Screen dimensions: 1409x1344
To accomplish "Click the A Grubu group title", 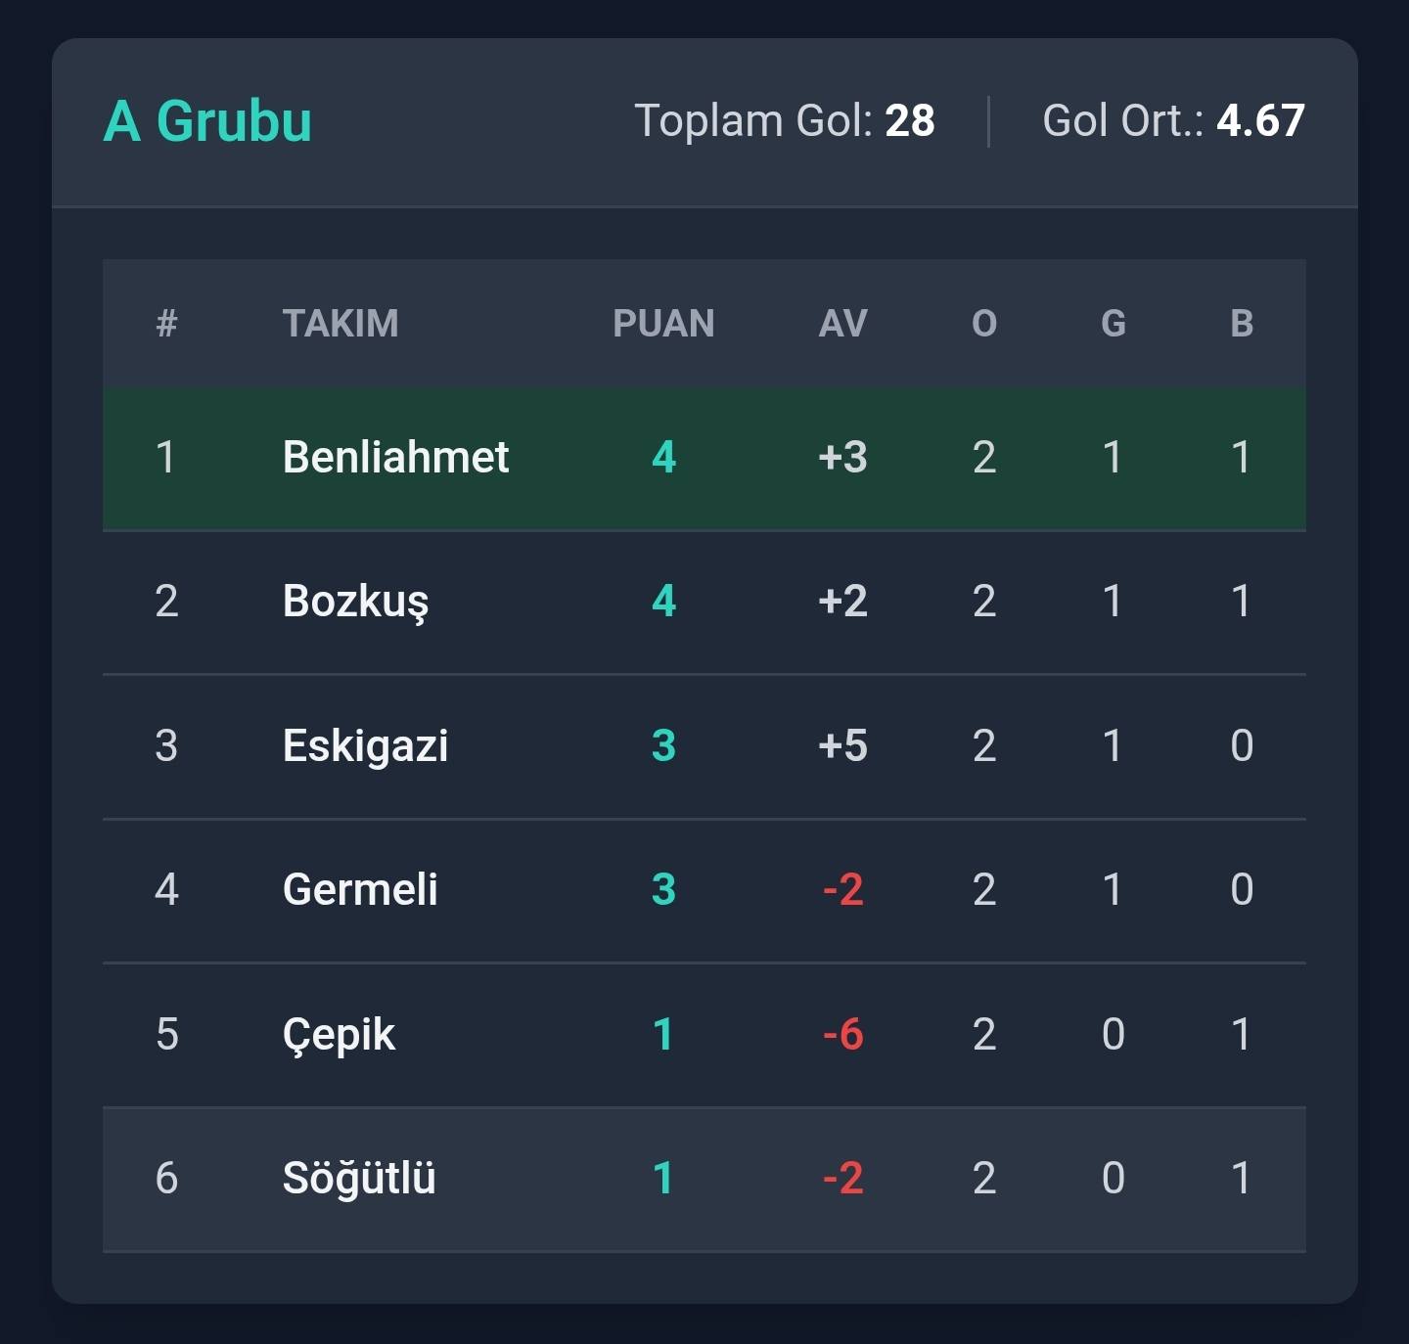I will click(207, 121).
